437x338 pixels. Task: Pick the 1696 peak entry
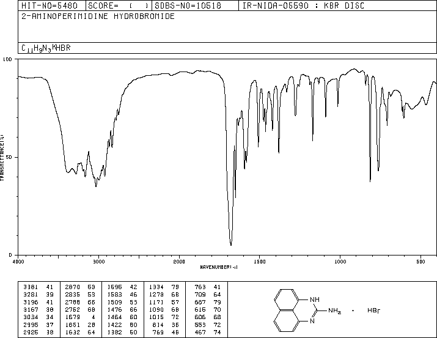122,287
